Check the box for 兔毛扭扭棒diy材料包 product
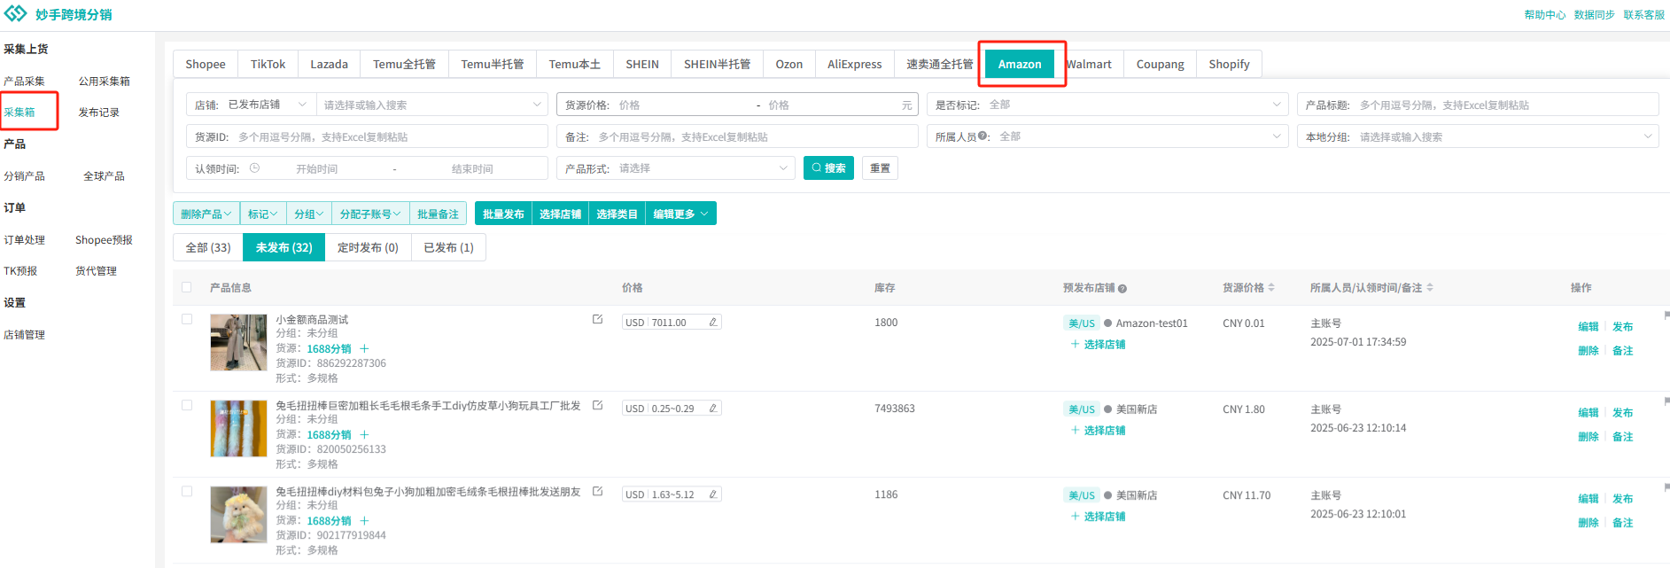This screenshot has height=568, width=1670. (x=187, y=491)
